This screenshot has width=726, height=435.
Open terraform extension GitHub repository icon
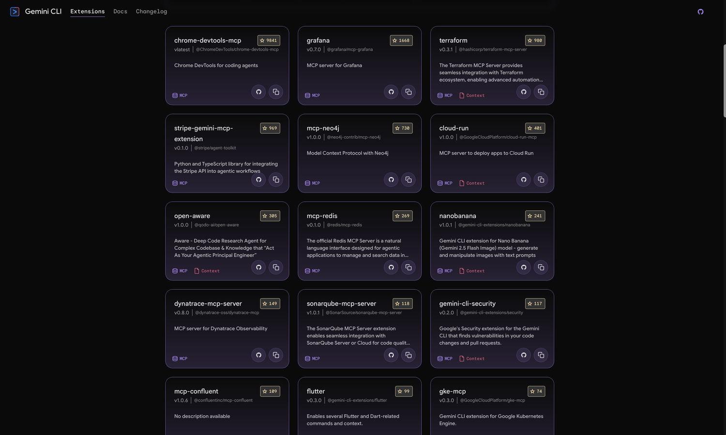tap(524, 92)
